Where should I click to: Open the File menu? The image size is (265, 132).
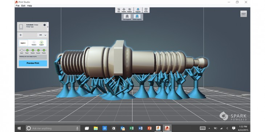17,6
